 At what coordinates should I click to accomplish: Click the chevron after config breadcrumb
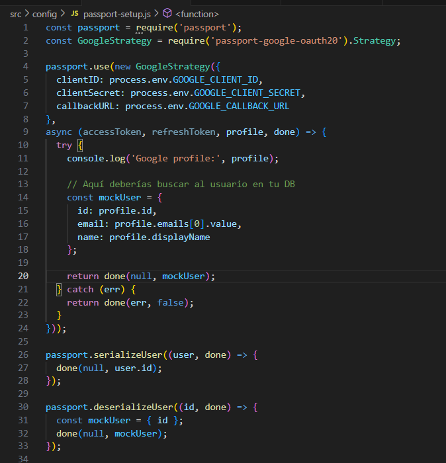point(63,14)
